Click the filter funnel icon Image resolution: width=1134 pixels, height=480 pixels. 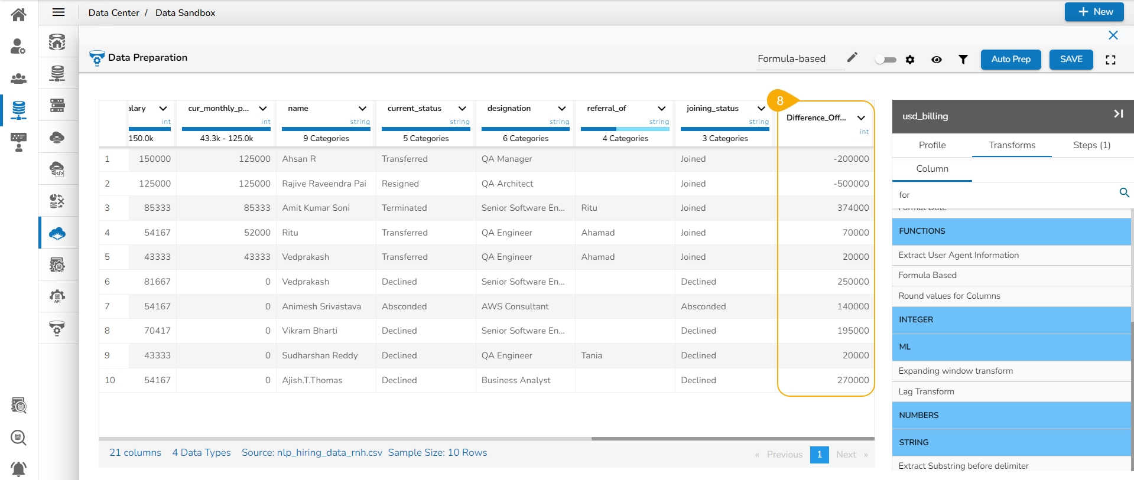[963, 60]
